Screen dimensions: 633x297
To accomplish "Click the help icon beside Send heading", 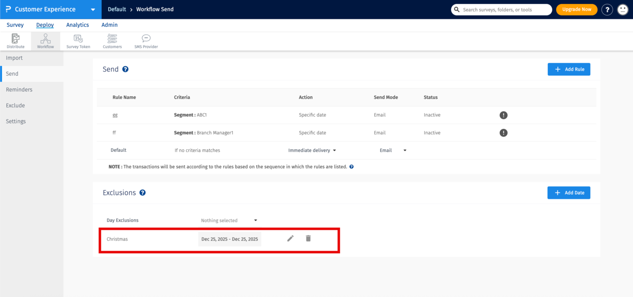I will point(125,69).
